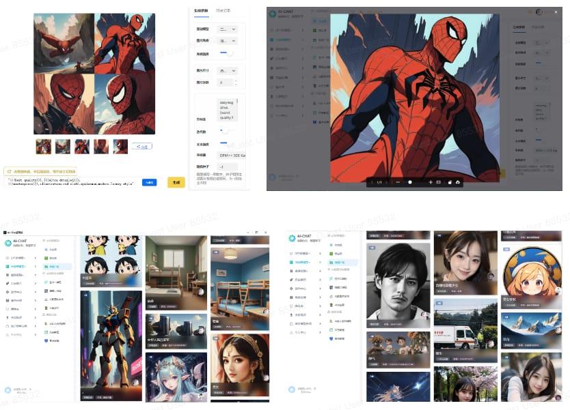Open the chibi blonde girl with blue hat card
The image size is (570, 410).
[531, 276]
